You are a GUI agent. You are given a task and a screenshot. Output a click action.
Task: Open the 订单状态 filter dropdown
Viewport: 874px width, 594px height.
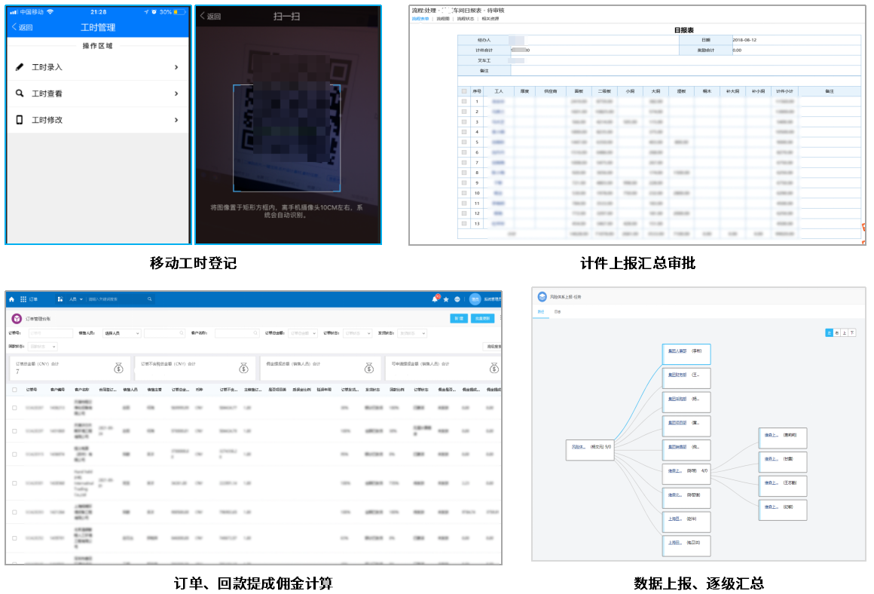point(357,333)
